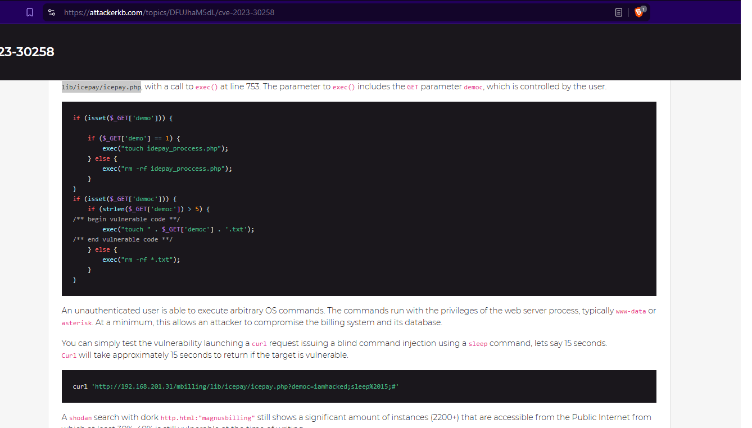Click the CVE 23-30258 page heading
This screenshot has height=428, width=752.
pyautogui.click(x=27, y=52)
